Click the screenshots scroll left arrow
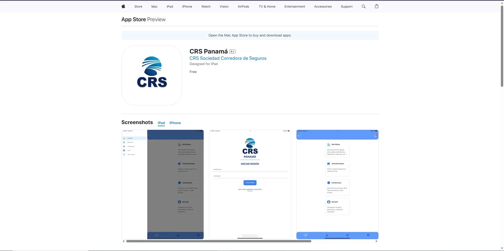504x251 pixels. click(x=123, y=241)
